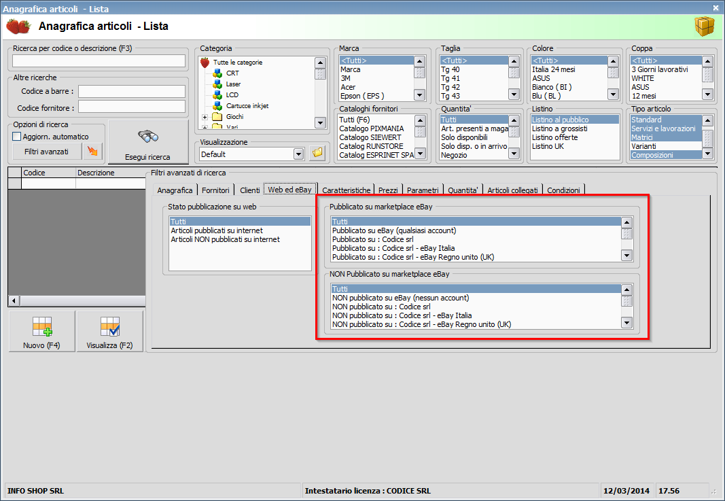Open the Anagrafica tab
Image resolution: width=725 pixels, height=501 pixels.
[175, 190]
